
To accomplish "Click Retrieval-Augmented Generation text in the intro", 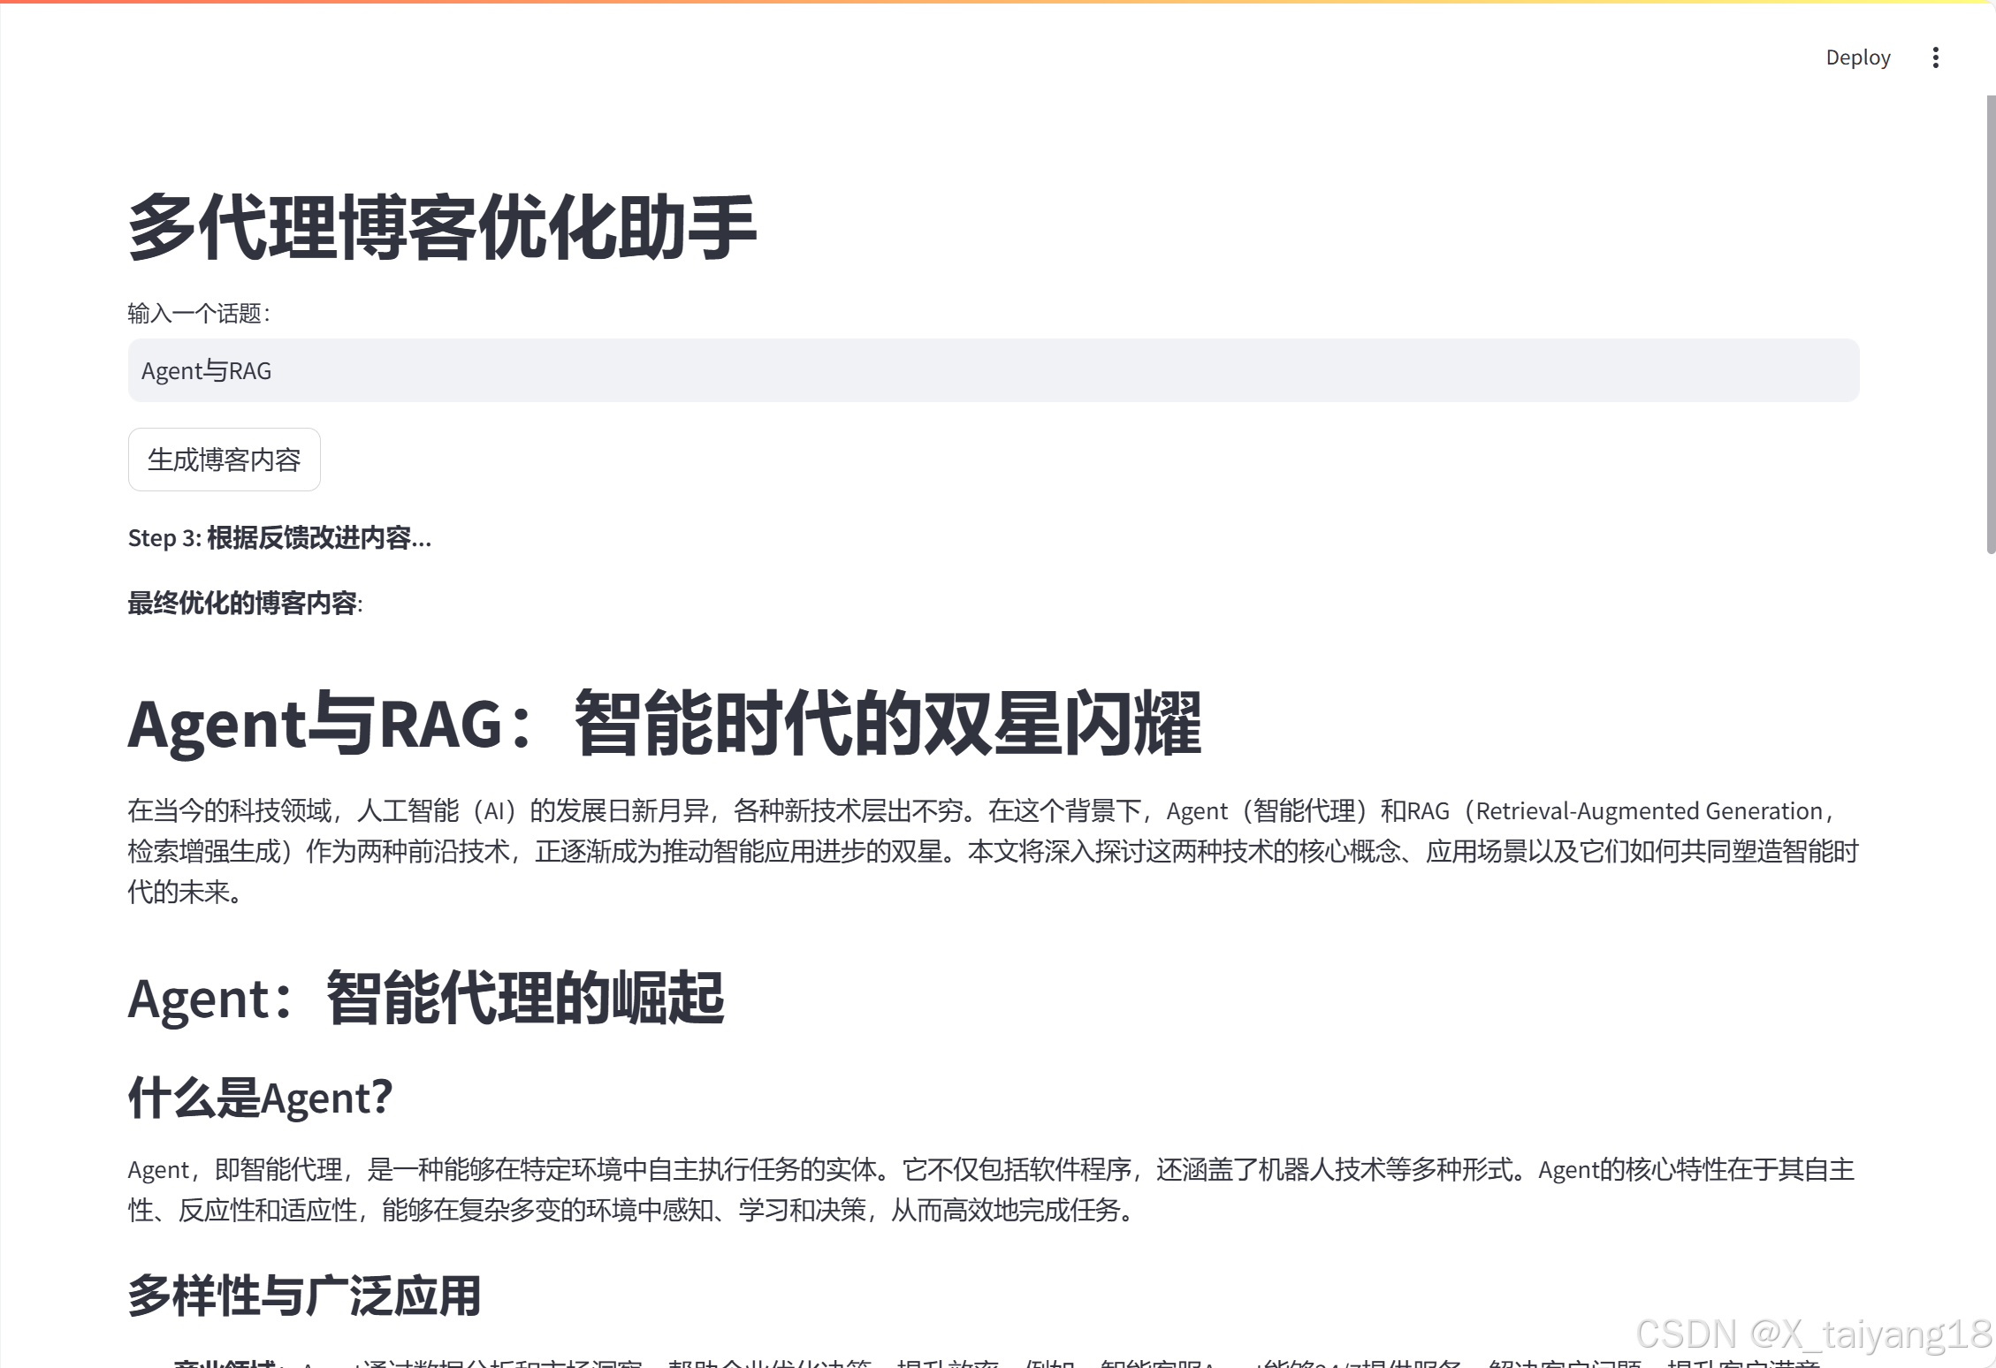I will [x=1649, y=811].
